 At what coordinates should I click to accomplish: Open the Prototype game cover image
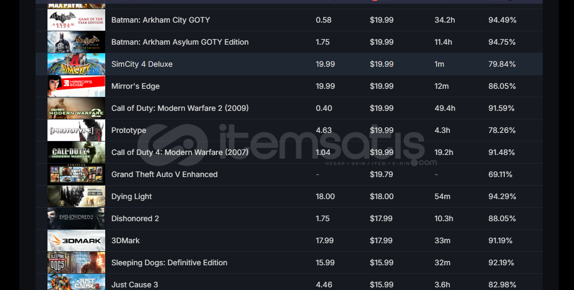coord(76,130)
